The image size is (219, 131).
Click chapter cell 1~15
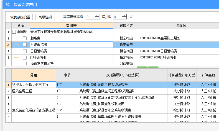(67, 91)
